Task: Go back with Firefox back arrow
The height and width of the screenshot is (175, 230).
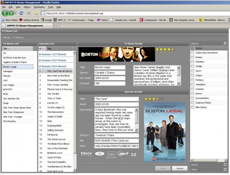Action: (x=5, y=13)
